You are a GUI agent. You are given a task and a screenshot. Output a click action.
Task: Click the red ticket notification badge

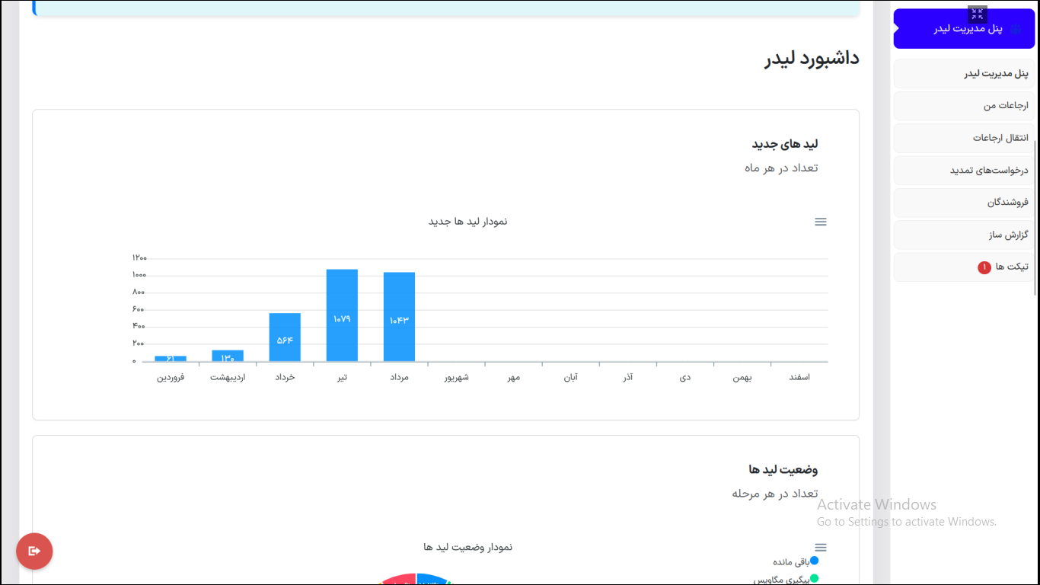tap(984, 267)
